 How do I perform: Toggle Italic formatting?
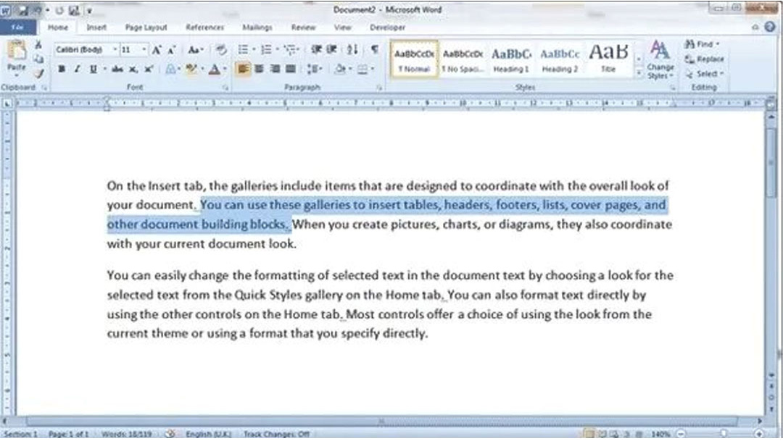pos(77,69)
